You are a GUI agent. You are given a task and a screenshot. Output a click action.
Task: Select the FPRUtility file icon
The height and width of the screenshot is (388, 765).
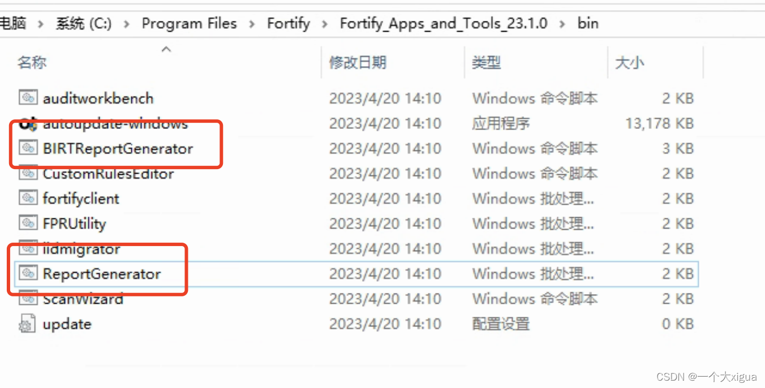(x=28, y=223)
